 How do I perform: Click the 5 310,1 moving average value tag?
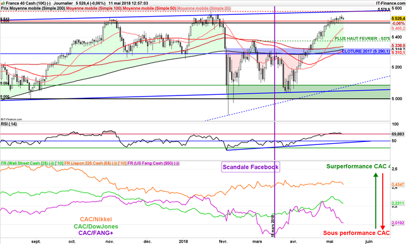[x=398, y=52]
